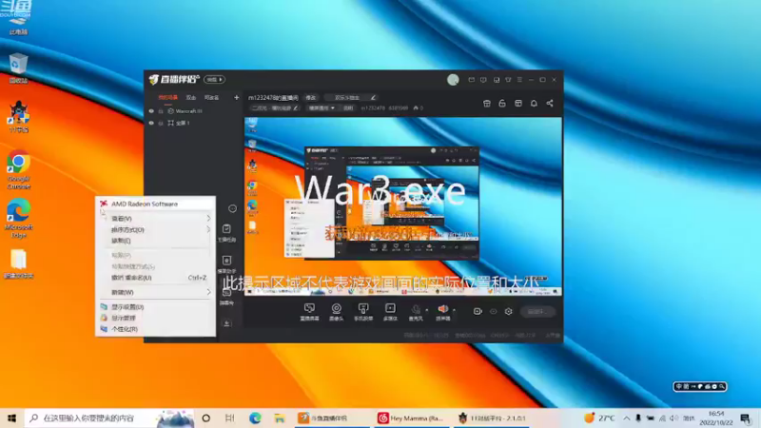The width and height of the screenshot is (761, 428).
Task: Open Task View on the taskbar
Action: (x=229, y=418)
